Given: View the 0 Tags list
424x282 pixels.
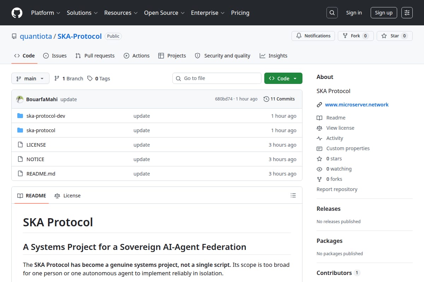Looking at the screenshot, I should point(99,79).
